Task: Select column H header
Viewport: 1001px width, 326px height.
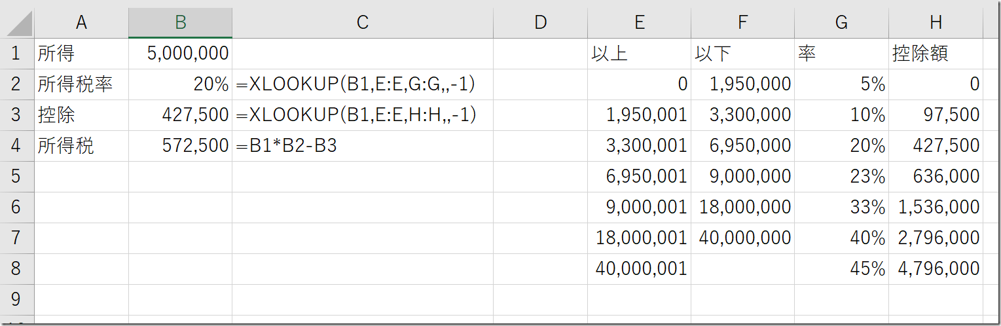Action: coord(936,23)
